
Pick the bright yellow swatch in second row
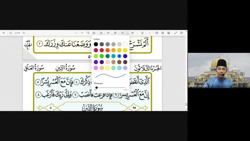click(x=125, y=50)
